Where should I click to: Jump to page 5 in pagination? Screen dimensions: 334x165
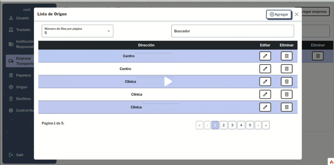coord(250,125)
